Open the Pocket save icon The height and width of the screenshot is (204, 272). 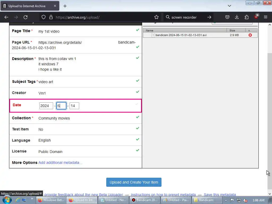(227, 17)
